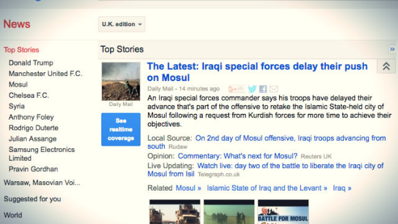Share story via Facebook icon
This screenshot has height=224, width=398.
pos(263,89)
